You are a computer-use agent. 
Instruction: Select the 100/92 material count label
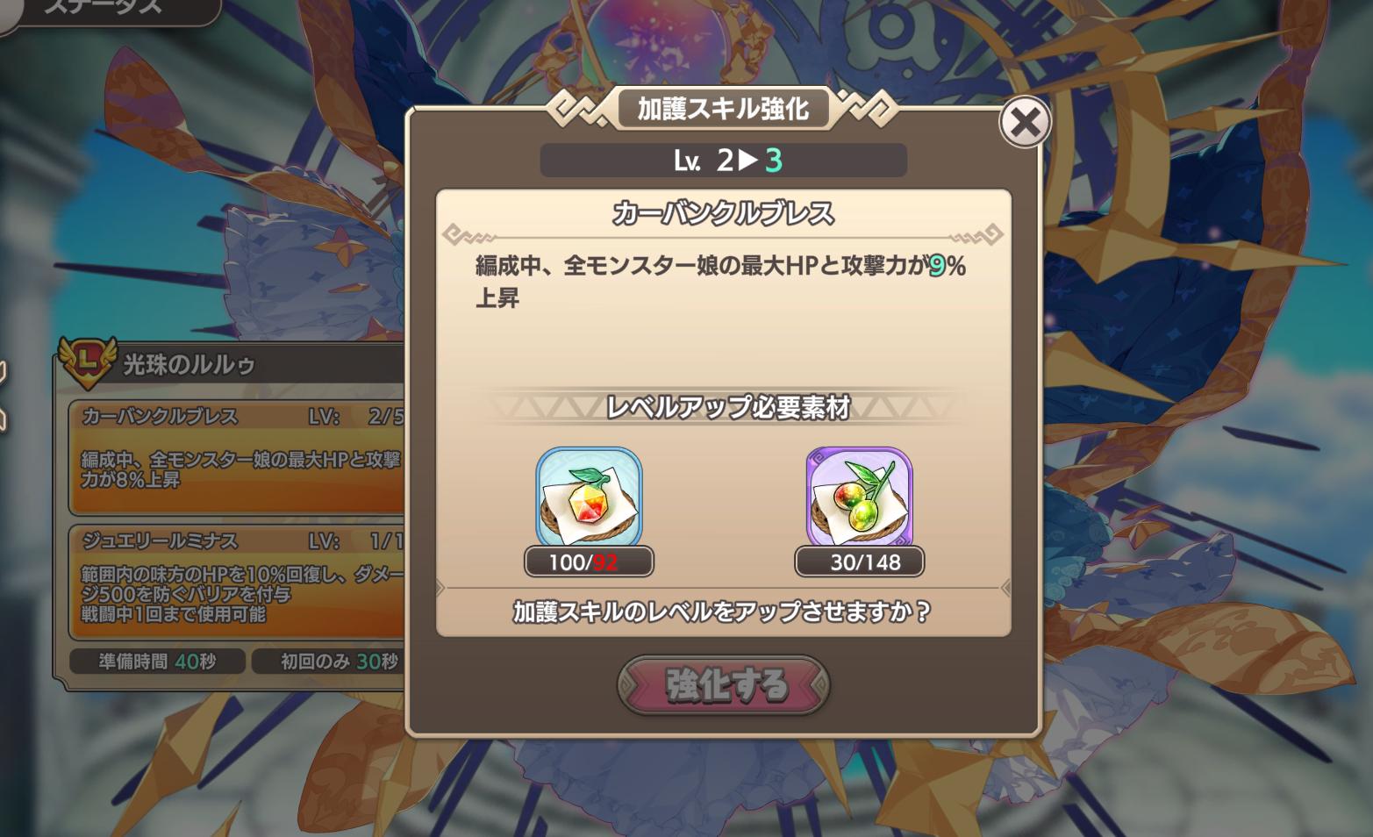pos(589,562)
